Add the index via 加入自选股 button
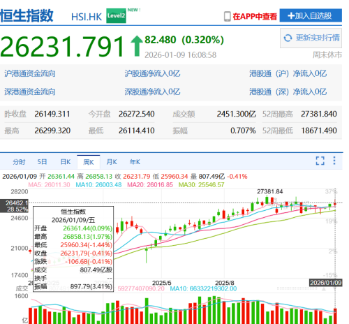The height and width of the screenshot is (324, 349). 311,15
